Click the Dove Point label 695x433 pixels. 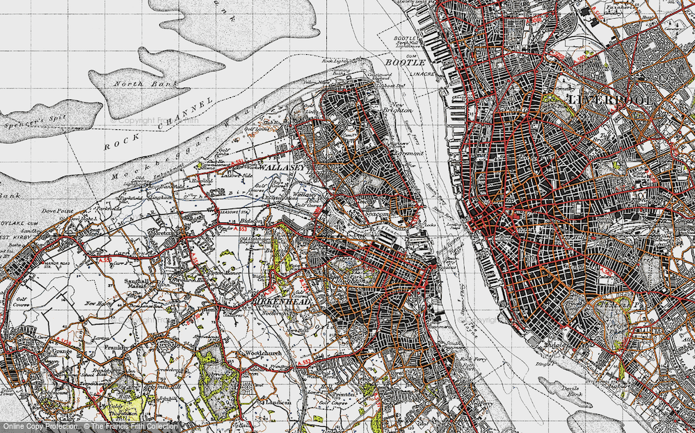[x=58, y=211]
